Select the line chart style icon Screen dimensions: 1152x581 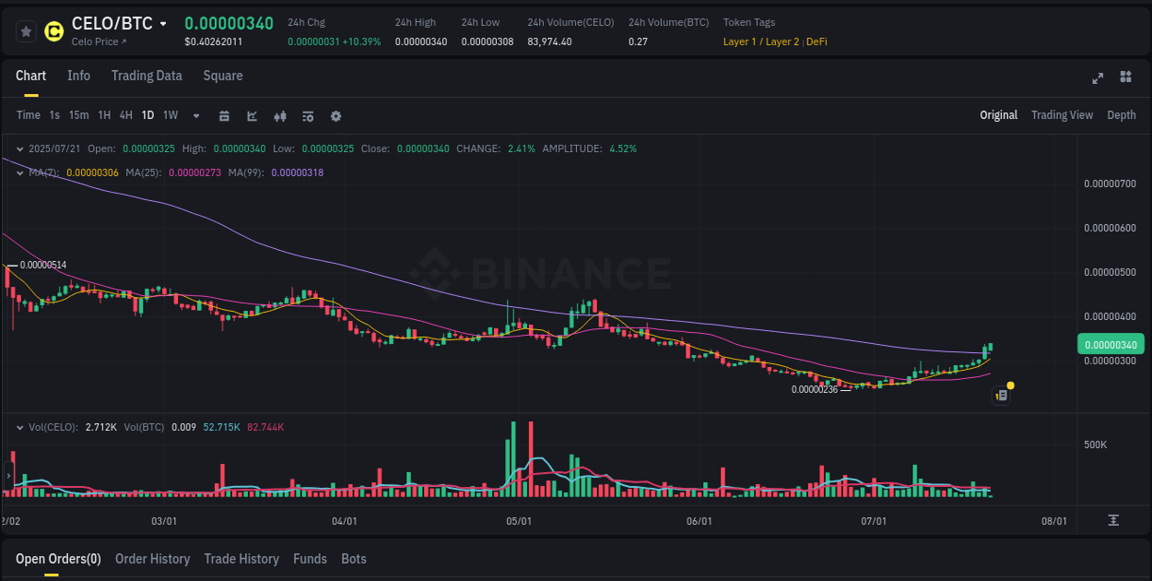point(250,116)
